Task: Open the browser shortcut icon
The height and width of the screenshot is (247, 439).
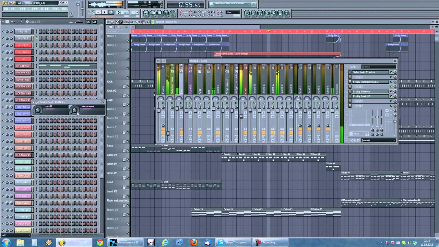Action: point(166,13)
